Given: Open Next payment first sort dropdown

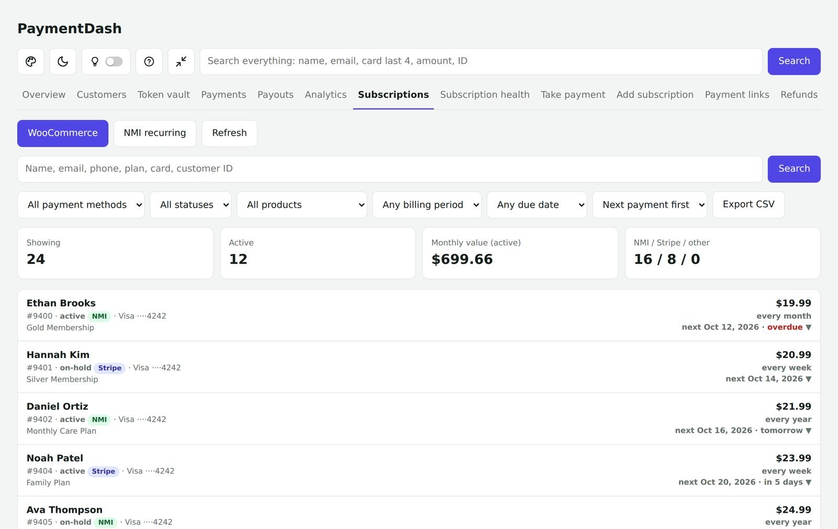Looking at the screenshot, I should 649,205.
